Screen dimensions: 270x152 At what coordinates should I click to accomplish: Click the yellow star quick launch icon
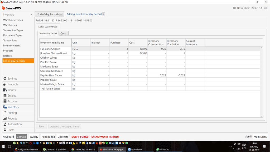click(44, 143)
